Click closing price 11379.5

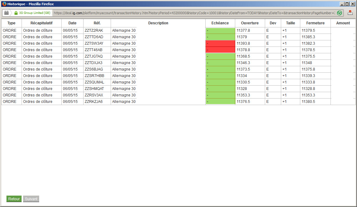pos(308,30)
